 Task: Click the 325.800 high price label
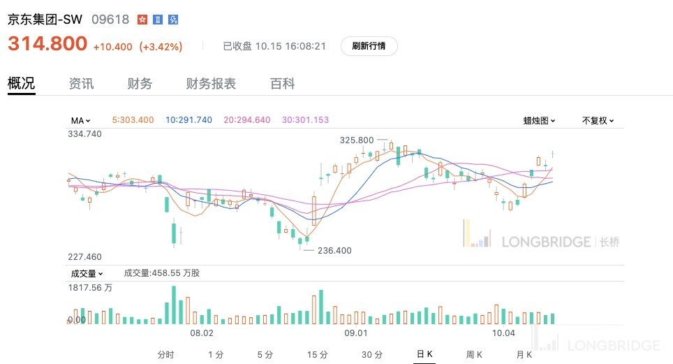(x=357, y=140)
